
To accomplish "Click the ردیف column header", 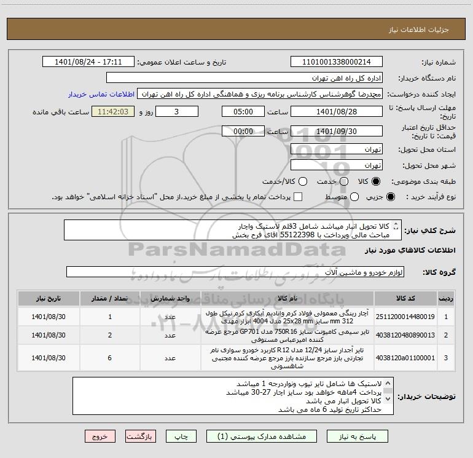I will [445, 298].
